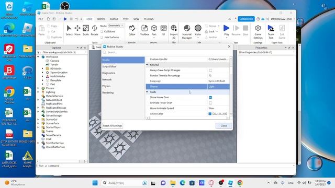The width and height of the screenshot is (335, 188).
Task: Click Reset All Settings button
Action: tap(113, 126)
